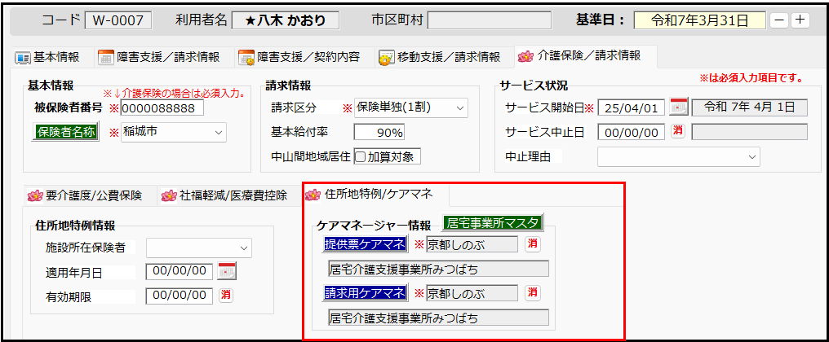Open 請求区分 dropdown showing 保険単独(1割)
829x342 pixels.
[x=410, y=107]
